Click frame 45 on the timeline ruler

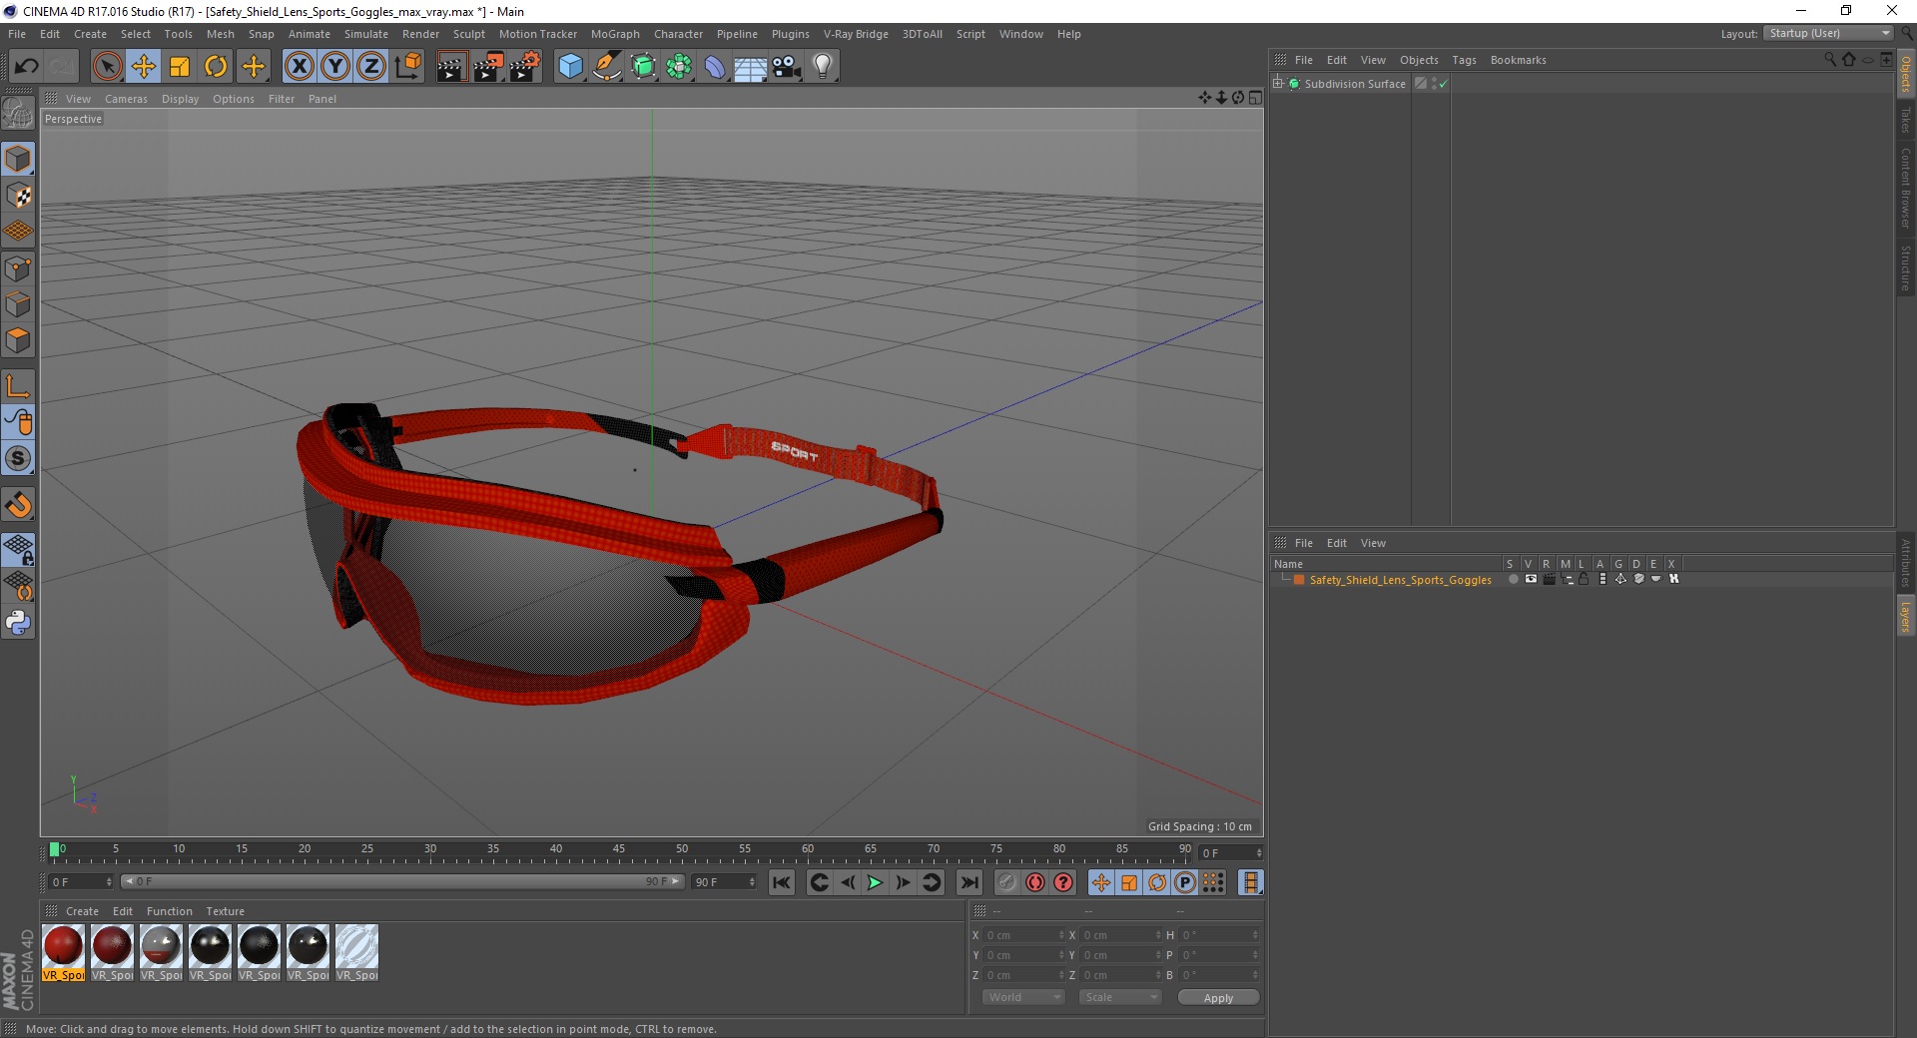click(619, 850)
